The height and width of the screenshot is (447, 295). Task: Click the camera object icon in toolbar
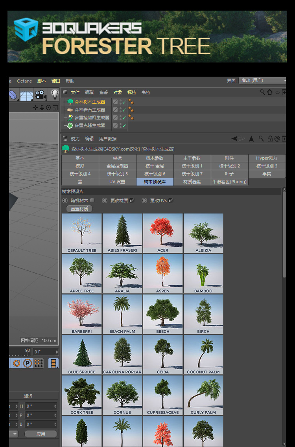[41, 95]
